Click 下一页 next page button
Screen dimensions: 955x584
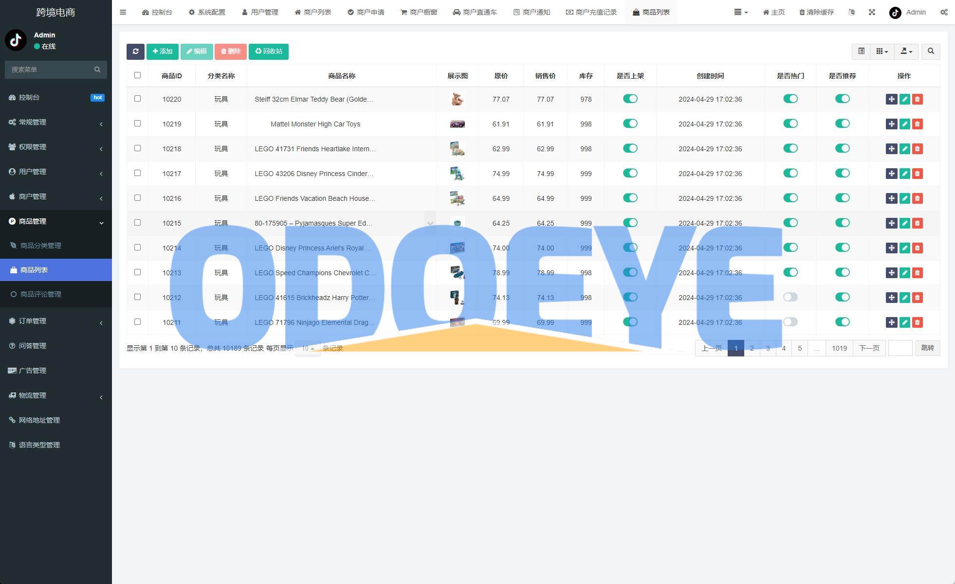tap(869, 348)
